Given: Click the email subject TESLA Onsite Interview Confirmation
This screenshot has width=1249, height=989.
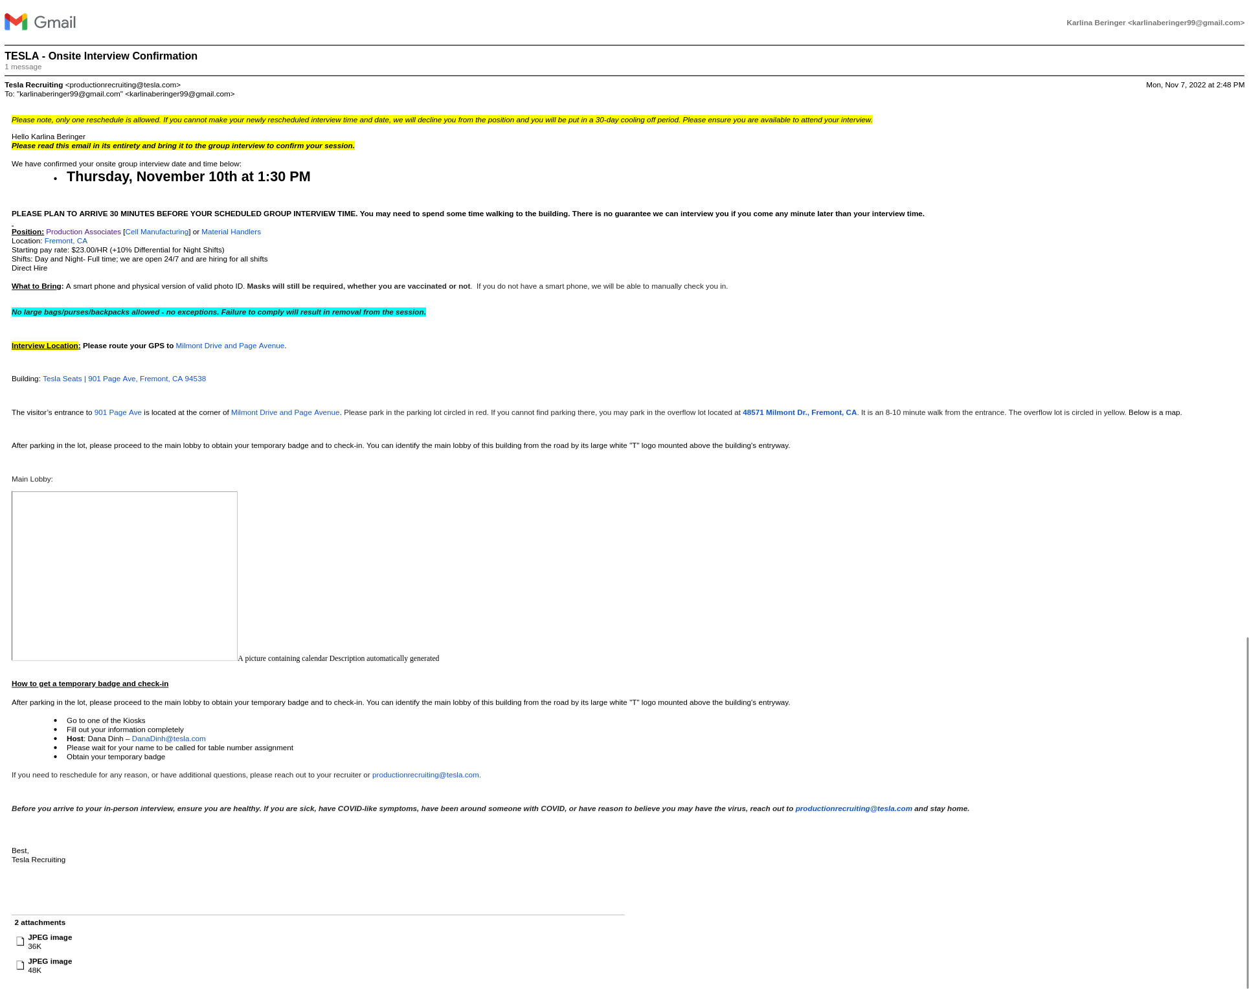Looking at the screenshot, I should click(101, 56).
